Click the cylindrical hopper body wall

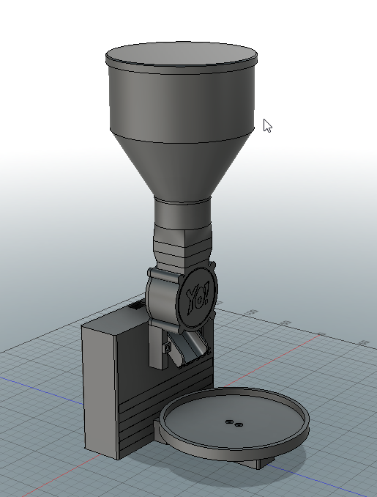[x=182, y=105]
